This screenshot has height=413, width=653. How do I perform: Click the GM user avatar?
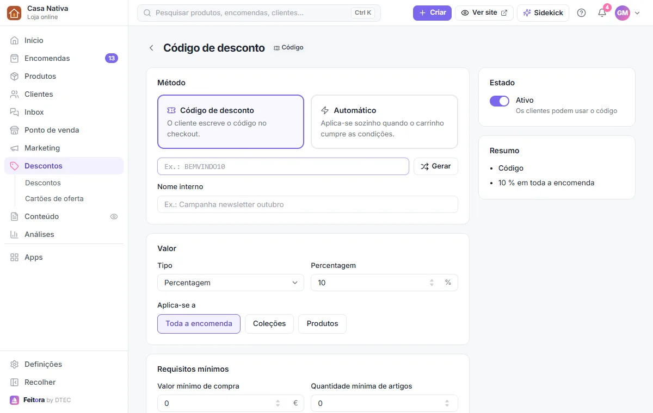(x=623, y=13)
